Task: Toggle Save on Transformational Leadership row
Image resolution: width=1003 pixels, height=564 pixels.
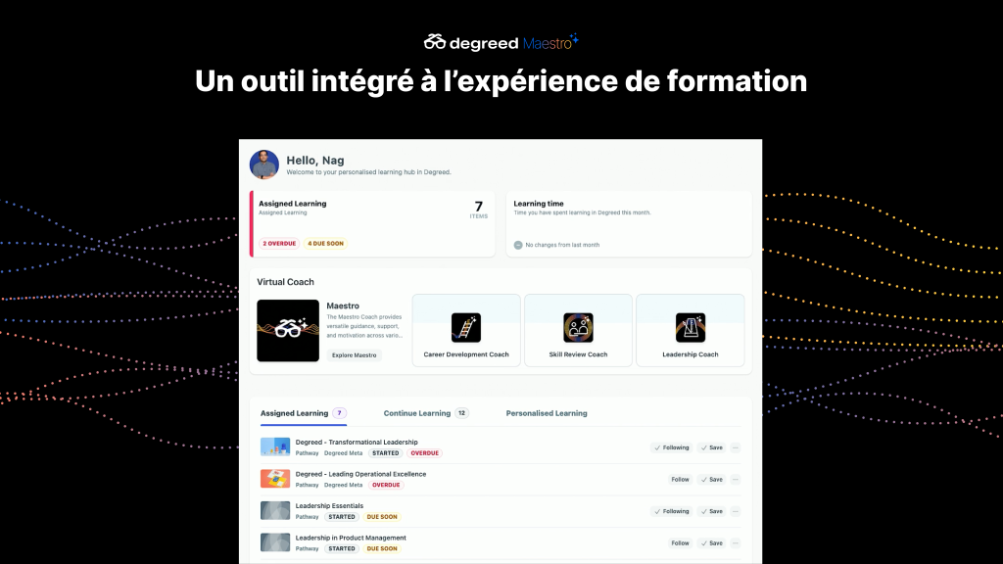Action: pos(711,447)
